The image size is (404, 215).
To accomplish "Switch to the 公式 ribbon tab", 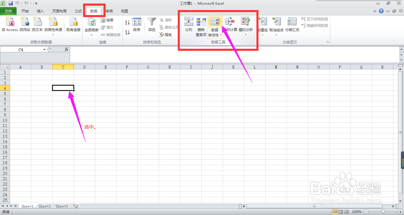I will point(78,11).
